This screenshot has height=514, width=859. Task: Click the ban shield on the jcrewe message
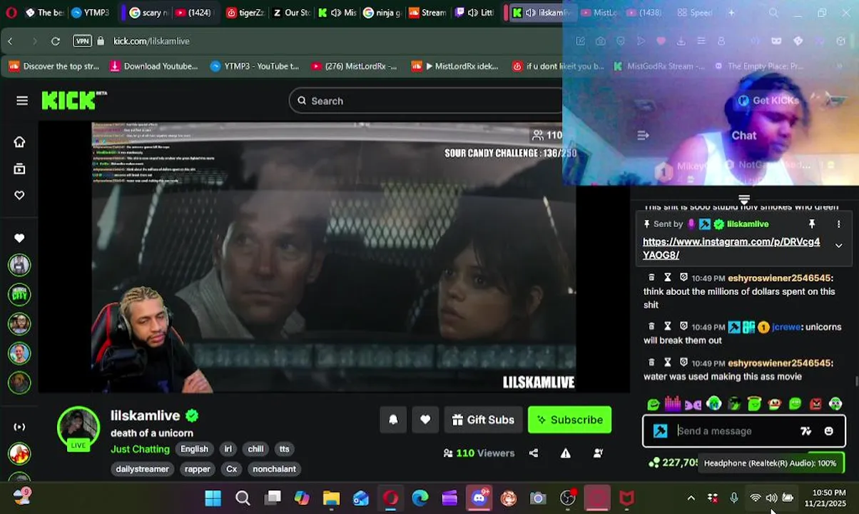(683, 327)
